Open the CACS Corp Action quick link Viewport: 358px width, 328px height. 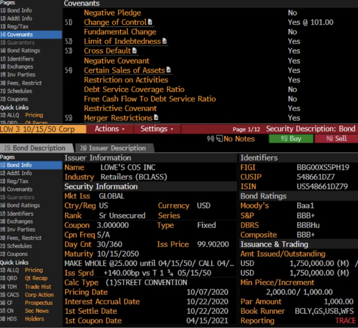[27, 295]
